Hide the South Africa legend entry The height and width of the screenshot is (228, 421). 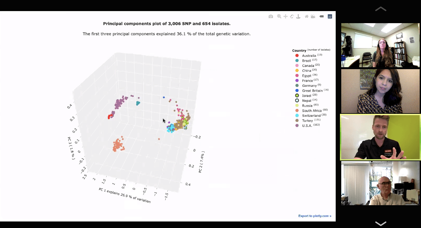(311, 111)
